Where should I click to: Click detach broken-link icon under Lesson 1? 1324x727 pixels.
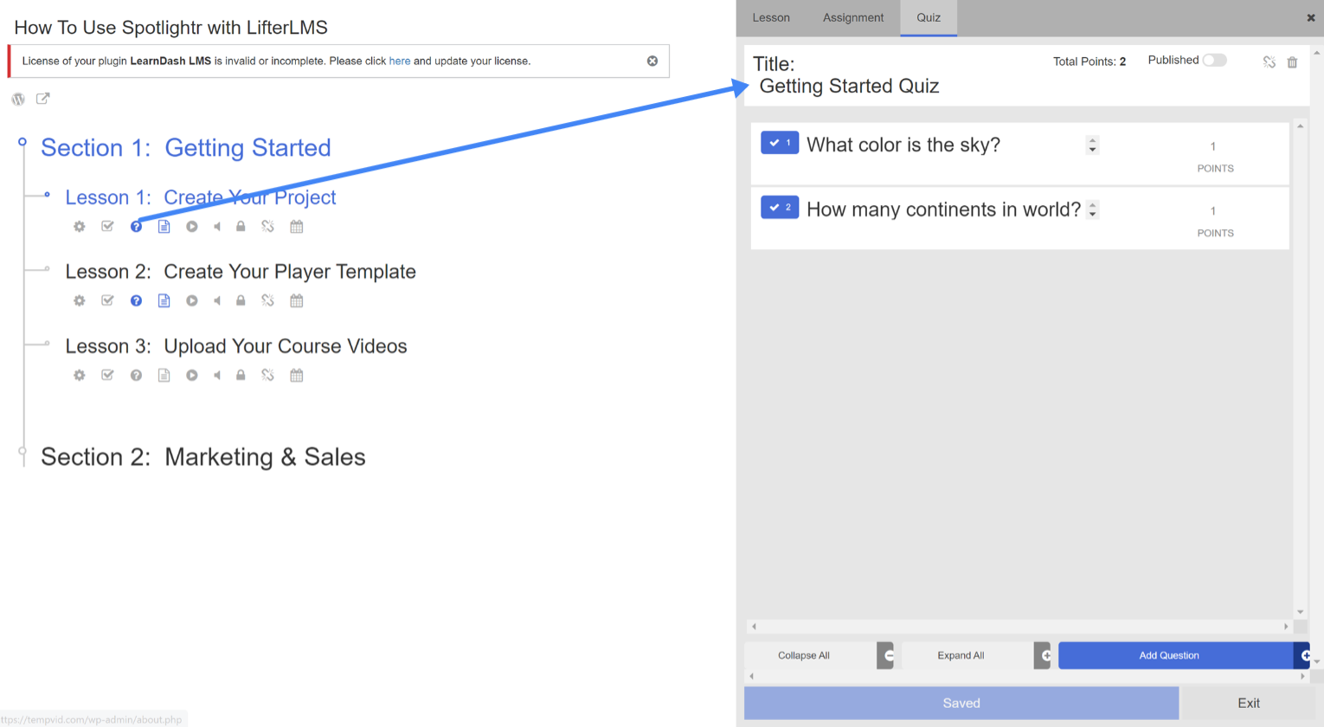(268, 227)
